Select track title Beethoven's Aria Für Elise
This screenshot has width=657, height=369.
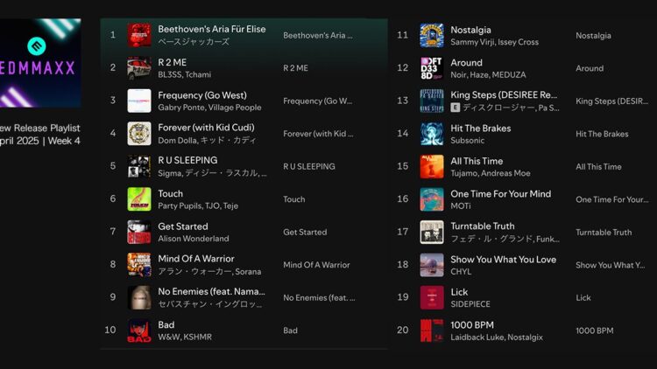[x=212, y=29]
